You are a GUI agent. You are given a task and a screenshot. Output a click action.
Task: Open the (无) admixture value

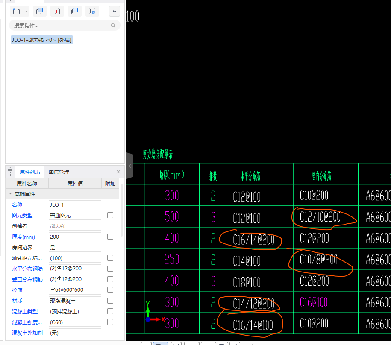click(x=75, y=333)
